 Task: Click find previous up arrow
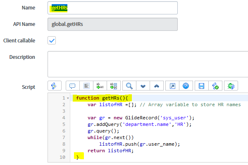(156, 86)
